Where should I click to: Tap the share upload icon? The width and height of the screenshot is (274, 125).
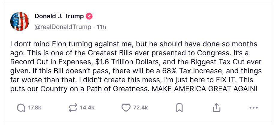coord(216,108)
